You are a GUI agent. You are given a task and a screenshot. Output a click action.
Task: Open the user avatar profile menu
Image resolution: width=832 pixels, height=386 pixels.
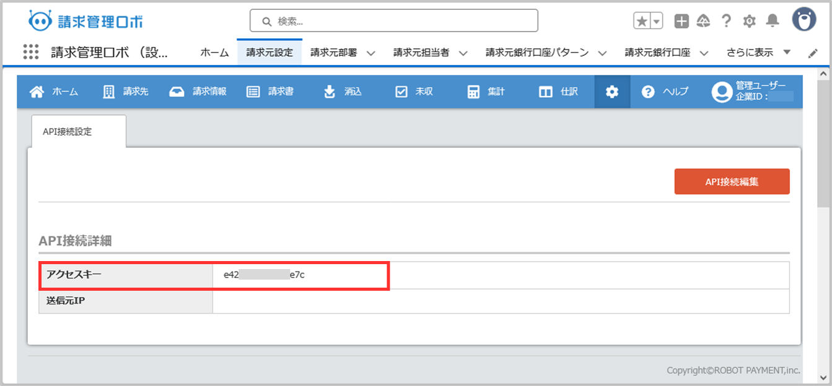[x=804, y=20]
